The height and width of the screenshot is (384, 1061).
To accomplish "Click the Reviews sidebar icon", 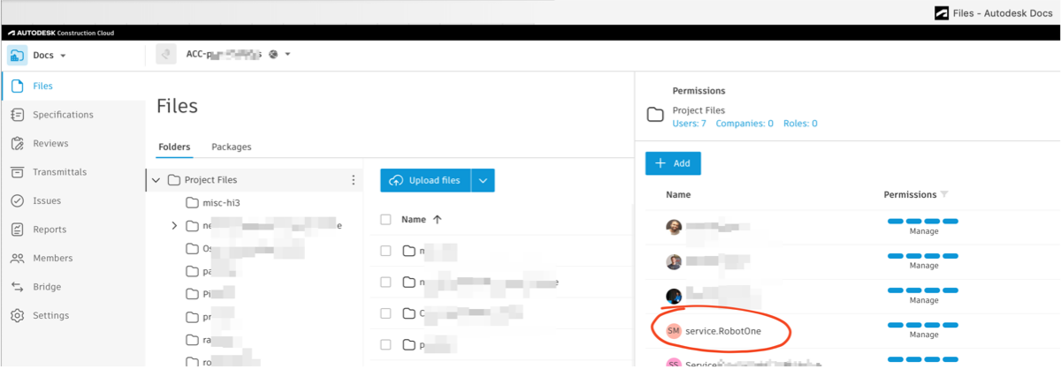I will click(17, 144).
